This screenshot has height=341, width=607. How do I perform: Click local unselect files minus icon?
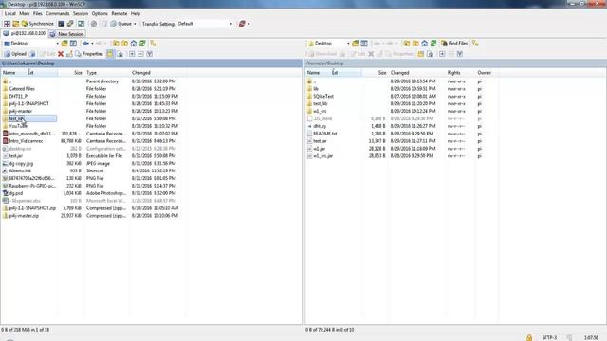140,54
